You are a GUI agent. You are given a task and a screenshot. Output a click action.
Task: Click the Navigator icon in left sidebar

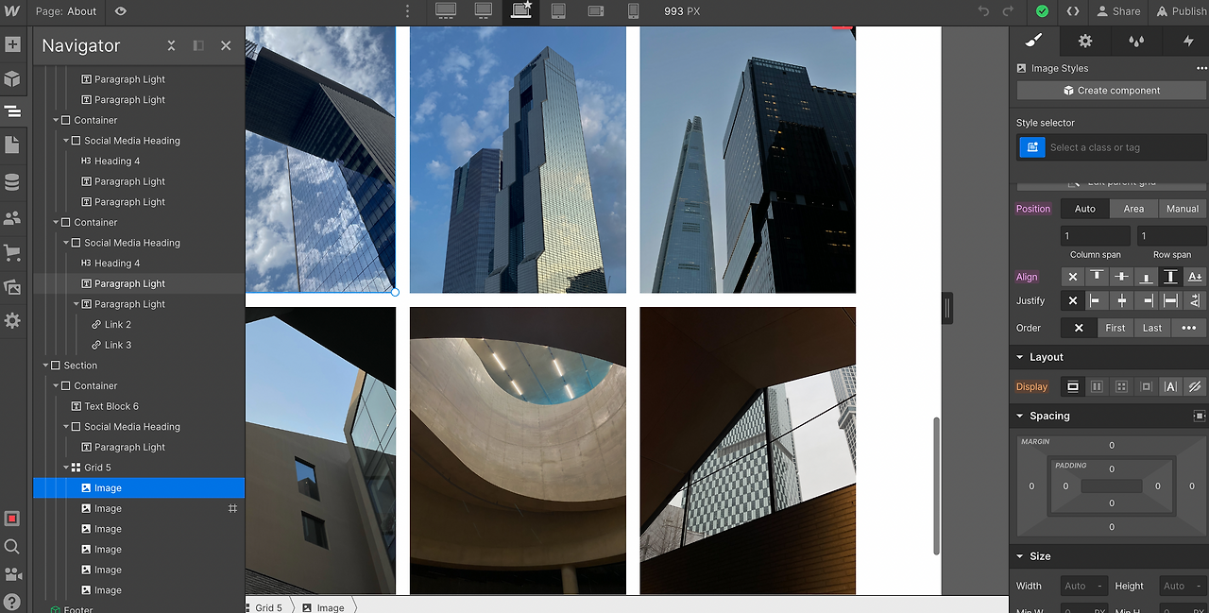pyautogui.click(x=12, y=111)
